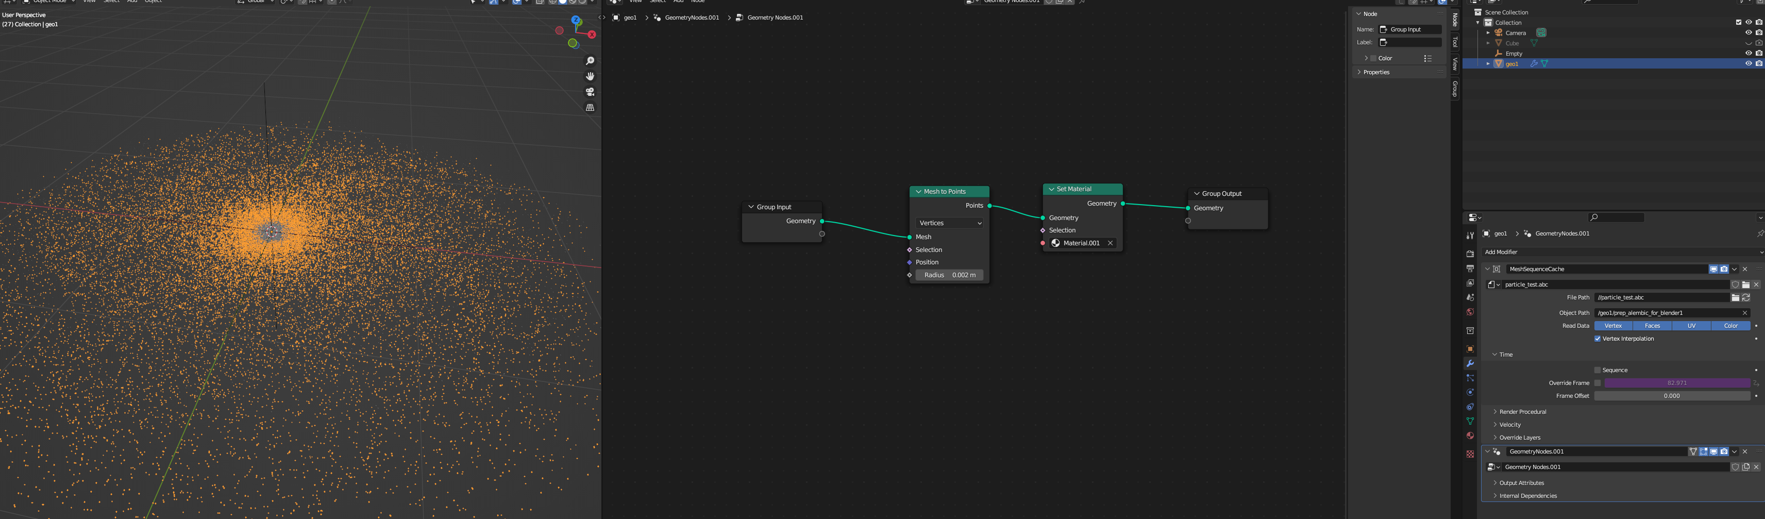
Task: Open the file browser for File Path
Action: pos(1736,297)
